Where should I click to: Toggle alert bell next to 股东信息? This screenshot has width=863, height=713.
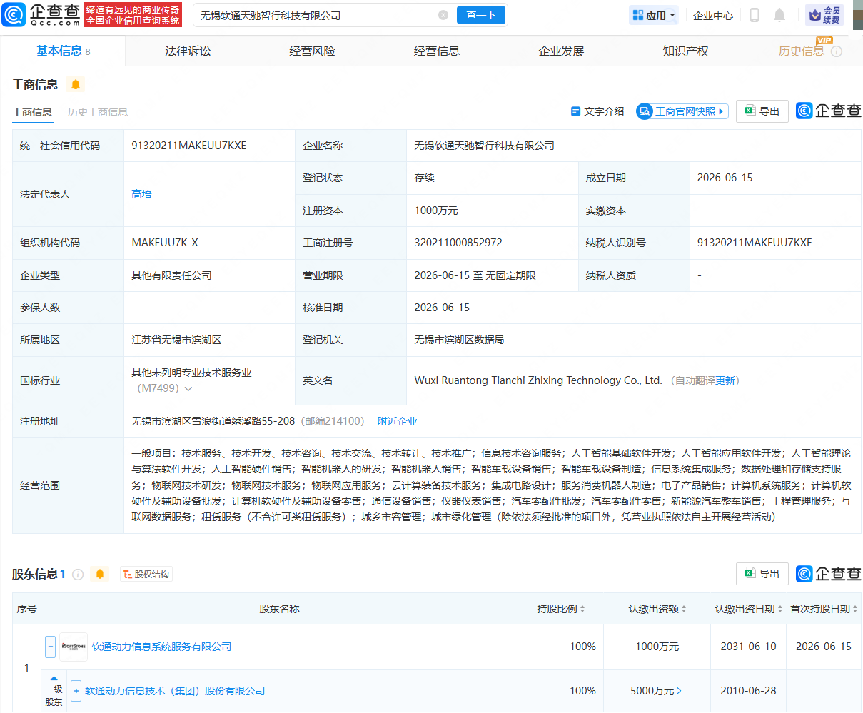pyautogui.click(x=100, y=575)
